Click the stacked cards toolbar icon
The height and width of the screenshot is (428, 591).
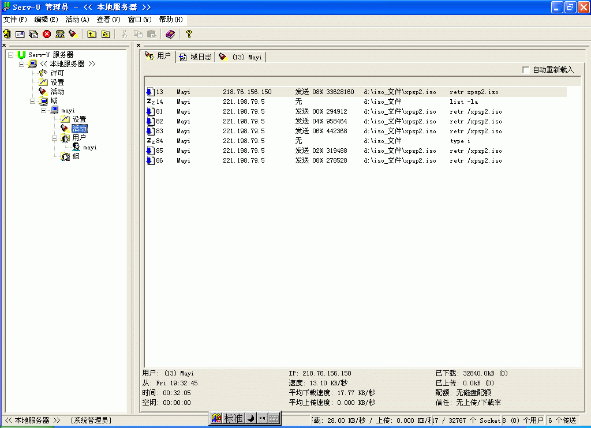(x=33, y=34)
